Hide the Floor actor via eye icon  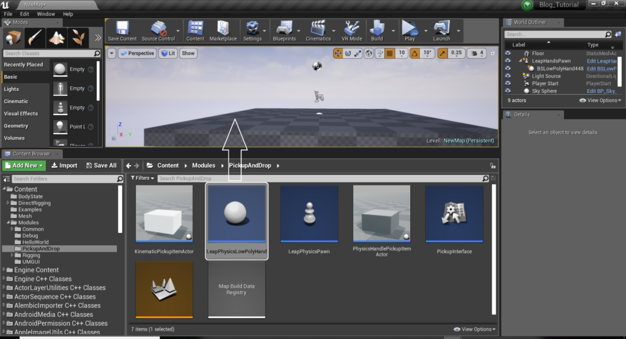pos(507,53)
